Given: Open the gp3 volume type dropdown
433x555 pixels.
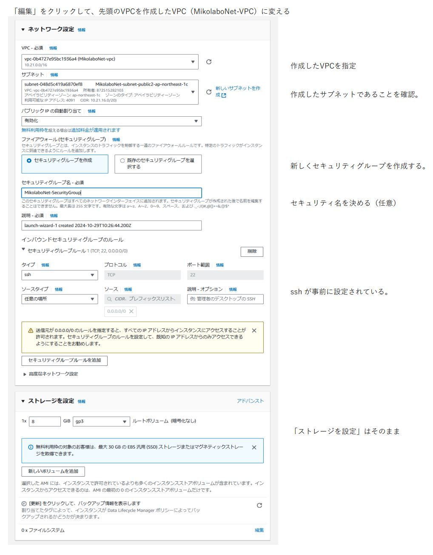Looking at the screenshot, I should pyautogui.click(x=101, y=422).
